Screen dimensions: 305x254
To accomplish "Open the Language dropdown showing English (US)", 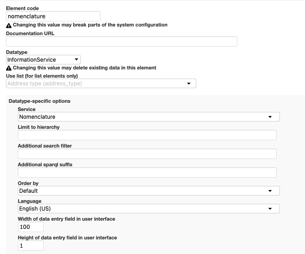I will click(x=148, y=208).
